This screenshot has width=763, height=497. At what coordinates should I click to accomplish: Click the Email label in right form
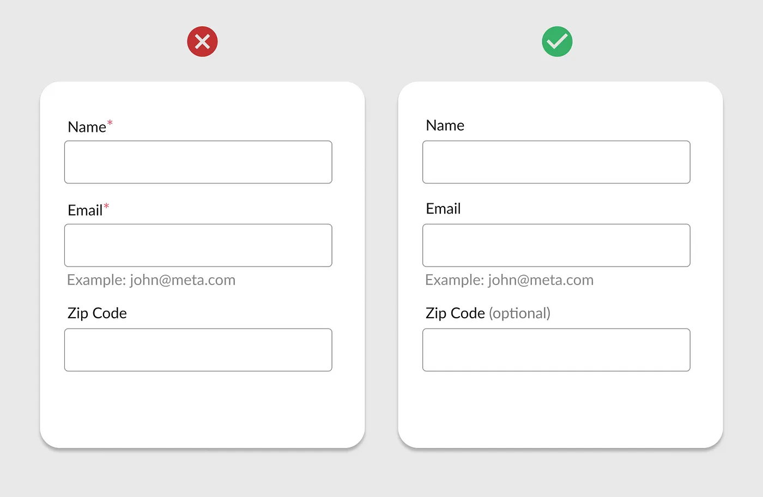coord(444,209)
